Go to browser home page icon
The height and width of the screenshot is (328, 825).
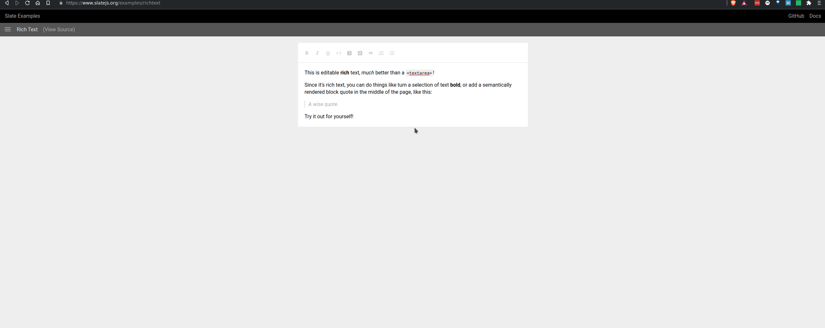pos(38,3)
